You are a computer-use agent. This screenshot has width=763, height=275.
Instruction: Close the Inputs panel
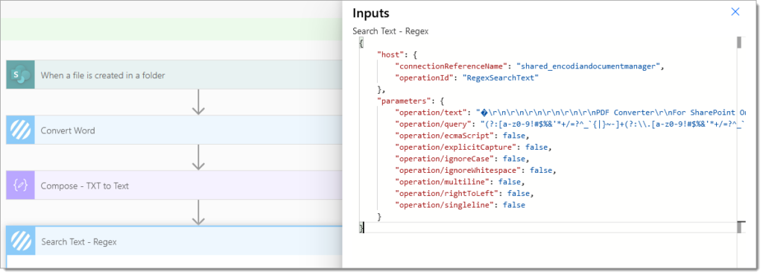coord(735,12)
